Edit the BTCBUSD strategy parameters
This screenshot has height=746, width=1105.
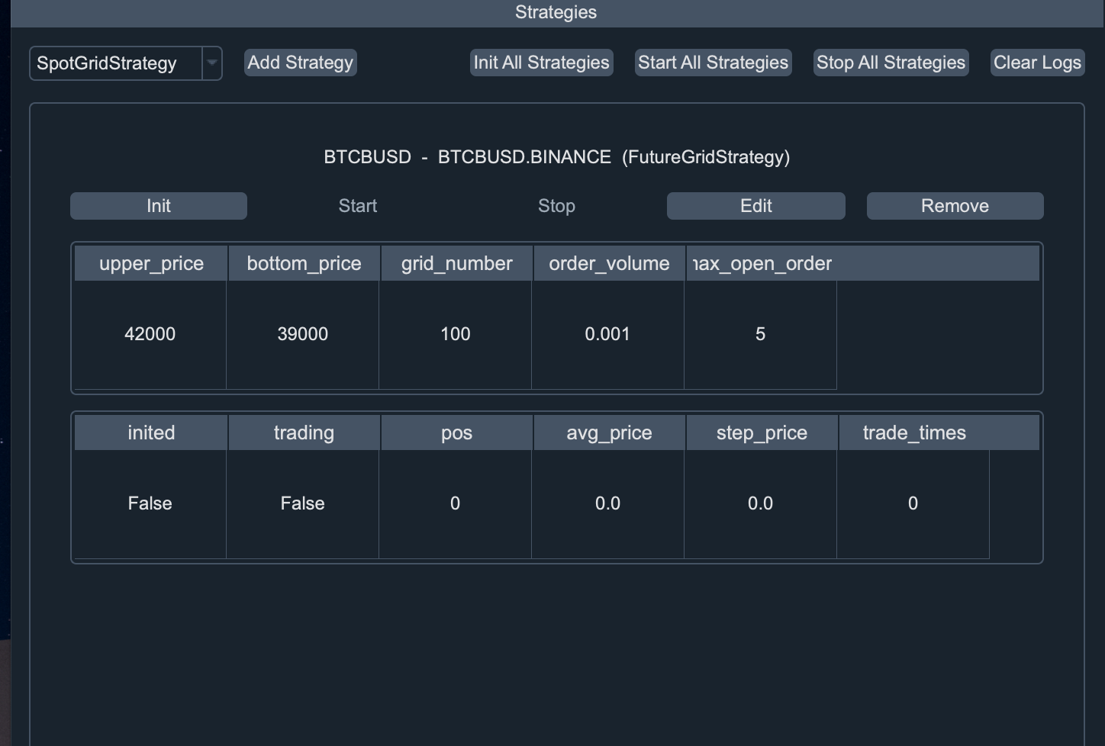coord(755,206)
